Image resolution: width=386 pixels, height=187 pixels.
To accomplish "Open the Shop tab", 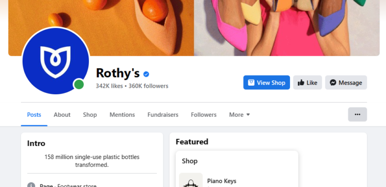I will click(90, 115).
